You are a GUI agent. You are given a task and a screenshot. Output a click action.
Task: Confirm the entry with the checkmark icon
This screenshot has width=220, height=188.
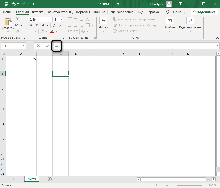(47, 46)
